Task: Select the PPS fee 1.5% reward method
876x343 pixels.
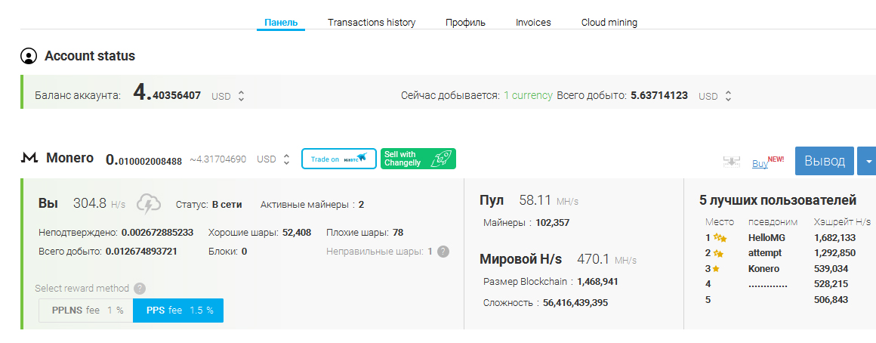Action: tap(178, 311)
